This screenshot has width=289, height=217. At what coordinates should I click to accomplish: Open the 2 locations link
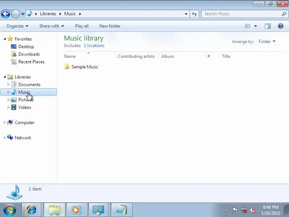click(94, 46)
